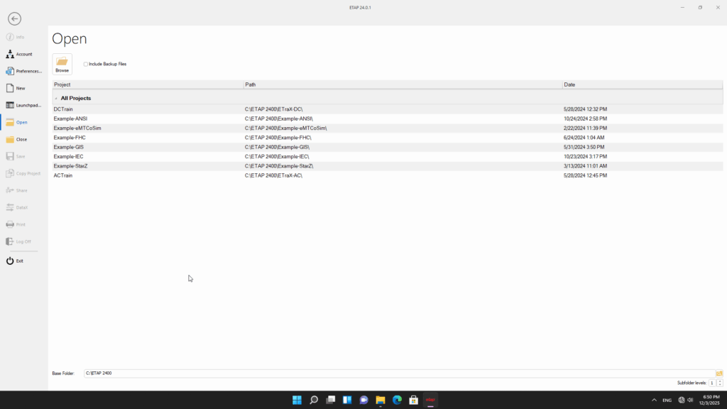The width and height of the screenshot is (727, 409).
Task: Click the base folder browse icon
Action: (x=719, y=373)
